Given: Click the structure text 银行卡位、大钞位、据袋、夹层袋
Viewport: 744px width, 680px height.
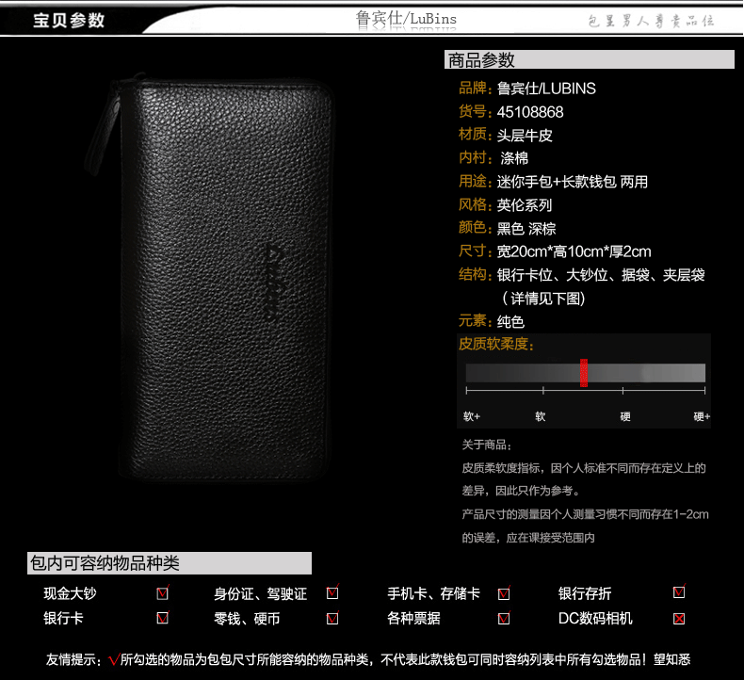Looking at the screenshot, I should [x=601, y=275].
